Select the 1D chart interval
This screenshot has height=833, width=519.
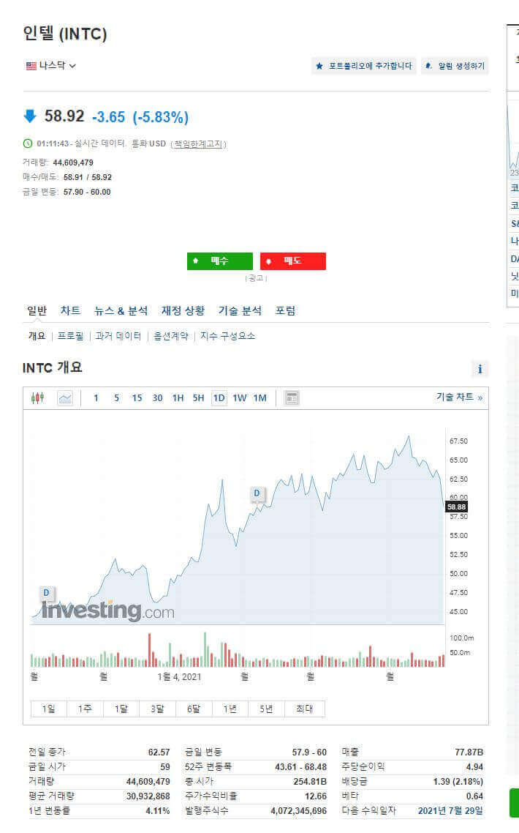(x=219, y=398)
